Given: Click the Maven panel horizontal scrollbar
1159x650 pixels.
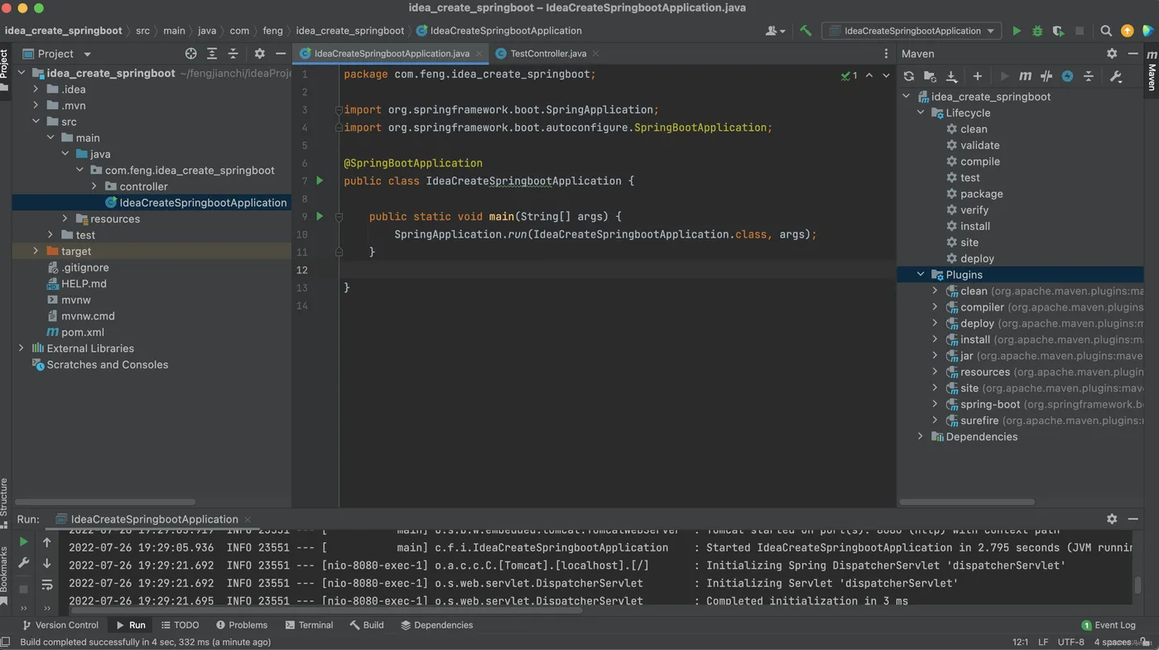Looking at the screenshot, I should coord(967,502).
